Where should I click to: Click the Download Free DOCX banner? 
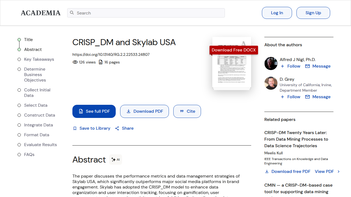point(234,50)
